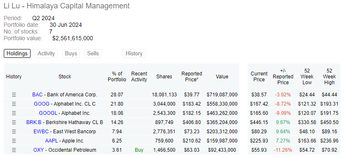Open the AAPL ticker link
346x158 pixels.
(x=52, y=141)
